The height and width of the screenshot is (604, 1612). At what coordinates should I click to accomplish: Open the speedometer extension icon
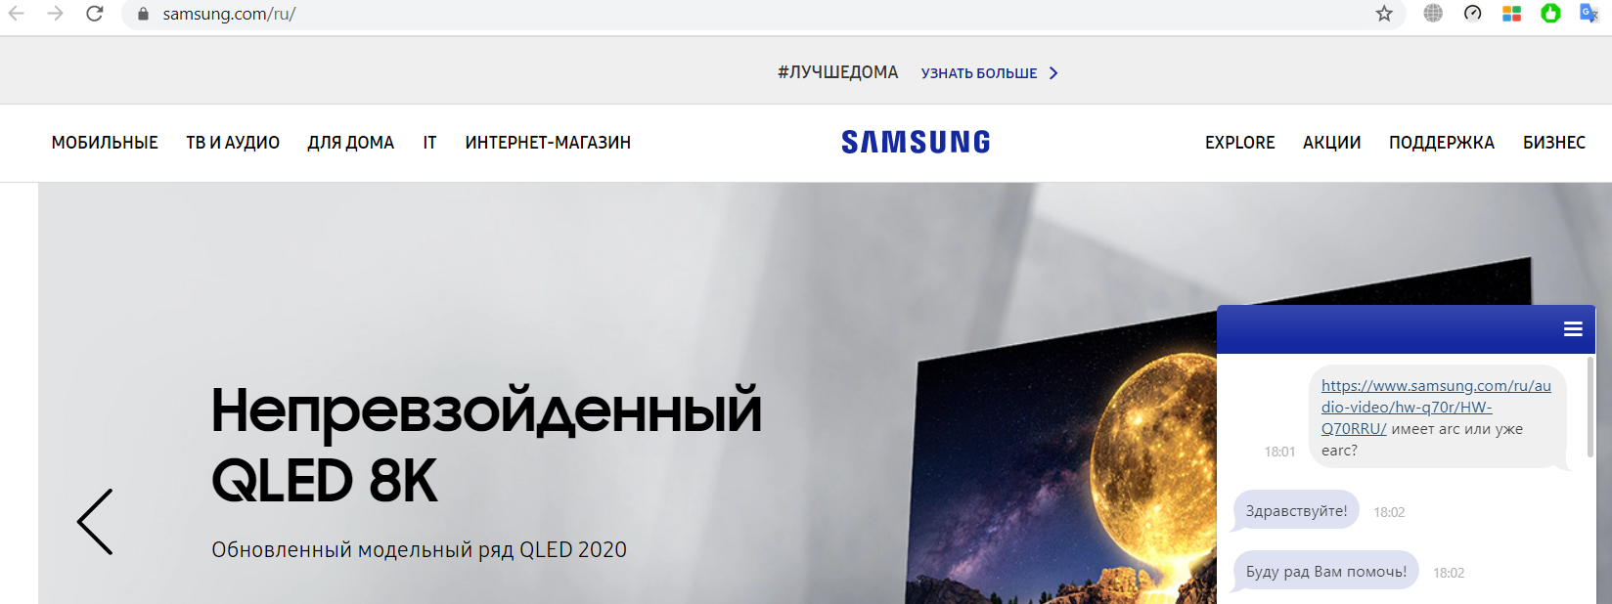(x=1472, y=14)
